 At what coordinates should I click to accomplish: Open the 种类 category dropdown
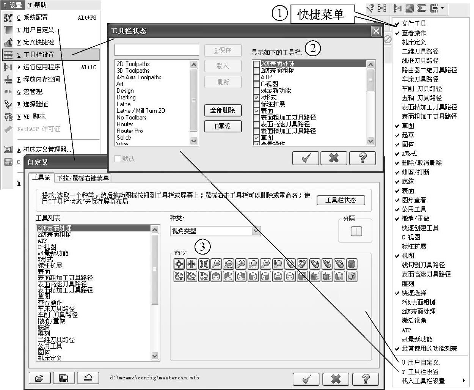pyautogui.click(x=256, y=231)
